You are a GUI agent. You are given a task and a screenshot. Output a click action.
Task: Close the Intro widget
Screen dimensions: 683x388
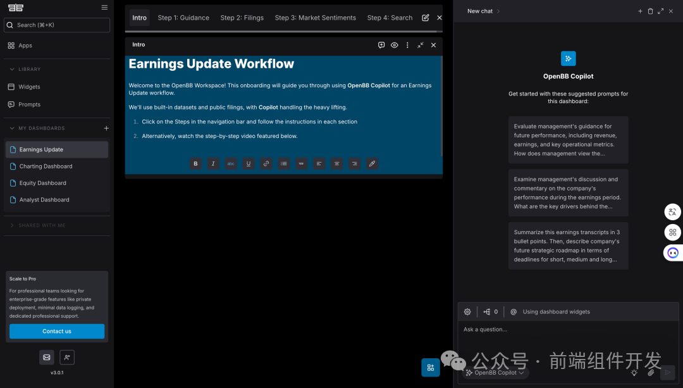coord(433,45)
